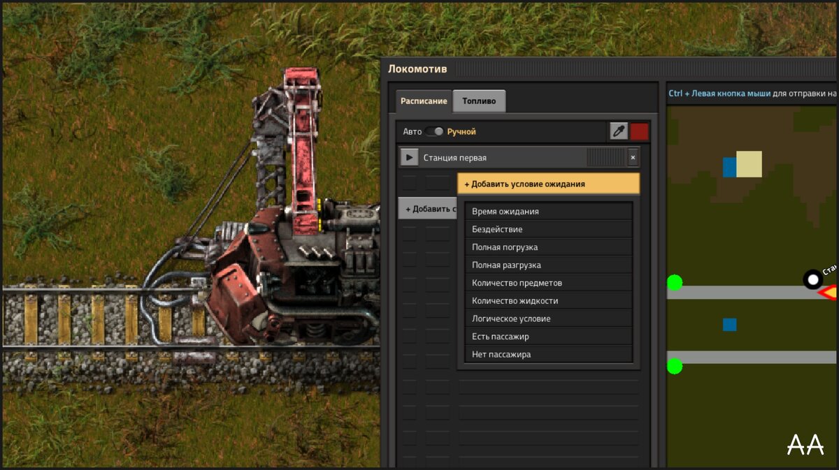Click the lower blue square on the minimap
Viewport: 839px width, 470px height.
tap(729, 325)
